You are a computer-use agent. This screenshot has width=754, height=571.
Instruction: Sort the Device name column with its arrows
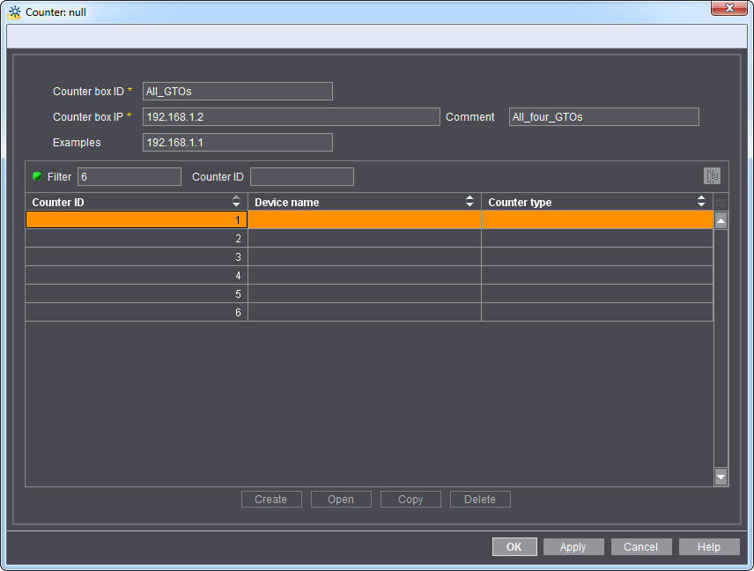coord(469,202)
